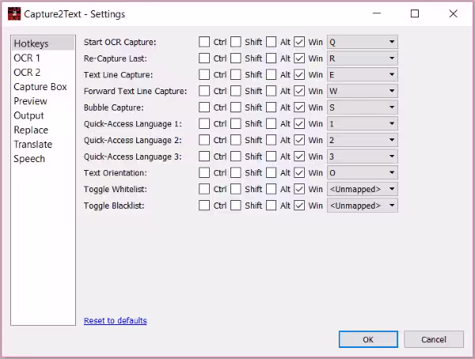Open the OCR 1 settings page
The width and height of the screenshot is (475, 359).
point(43,58)
